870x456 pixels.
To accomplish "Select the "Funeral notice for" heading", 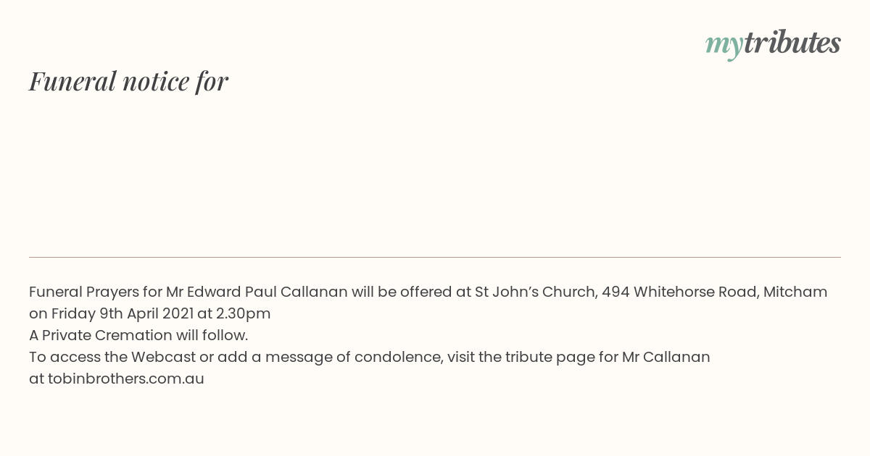I will coord(128,81).
